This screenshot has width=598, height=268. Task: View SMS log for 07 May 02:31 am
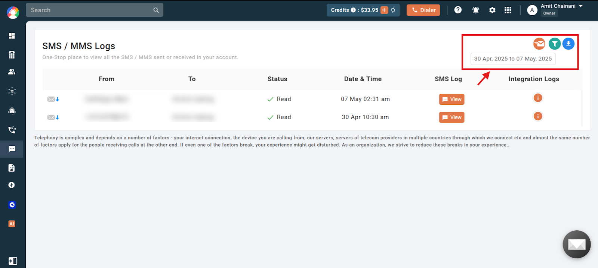coord(452,99)
